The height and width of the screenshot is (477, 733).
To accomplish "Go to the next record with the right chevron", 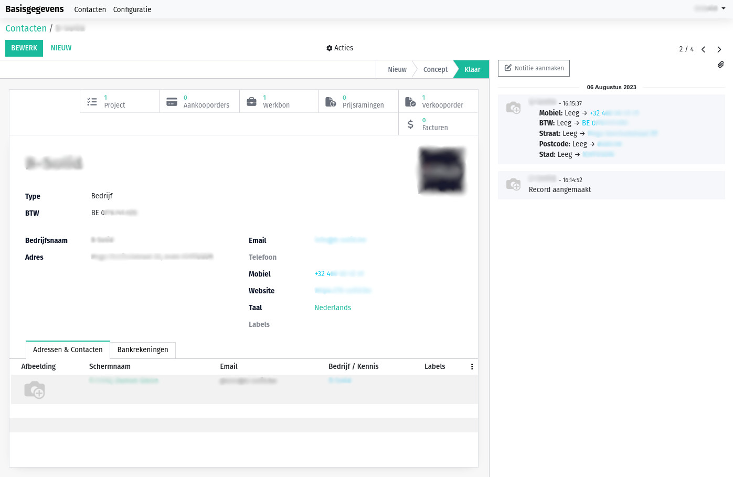I will tap(719, 49).
